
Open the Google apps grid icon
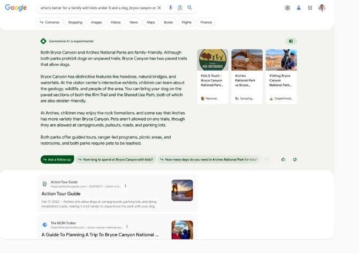[310, 8]
